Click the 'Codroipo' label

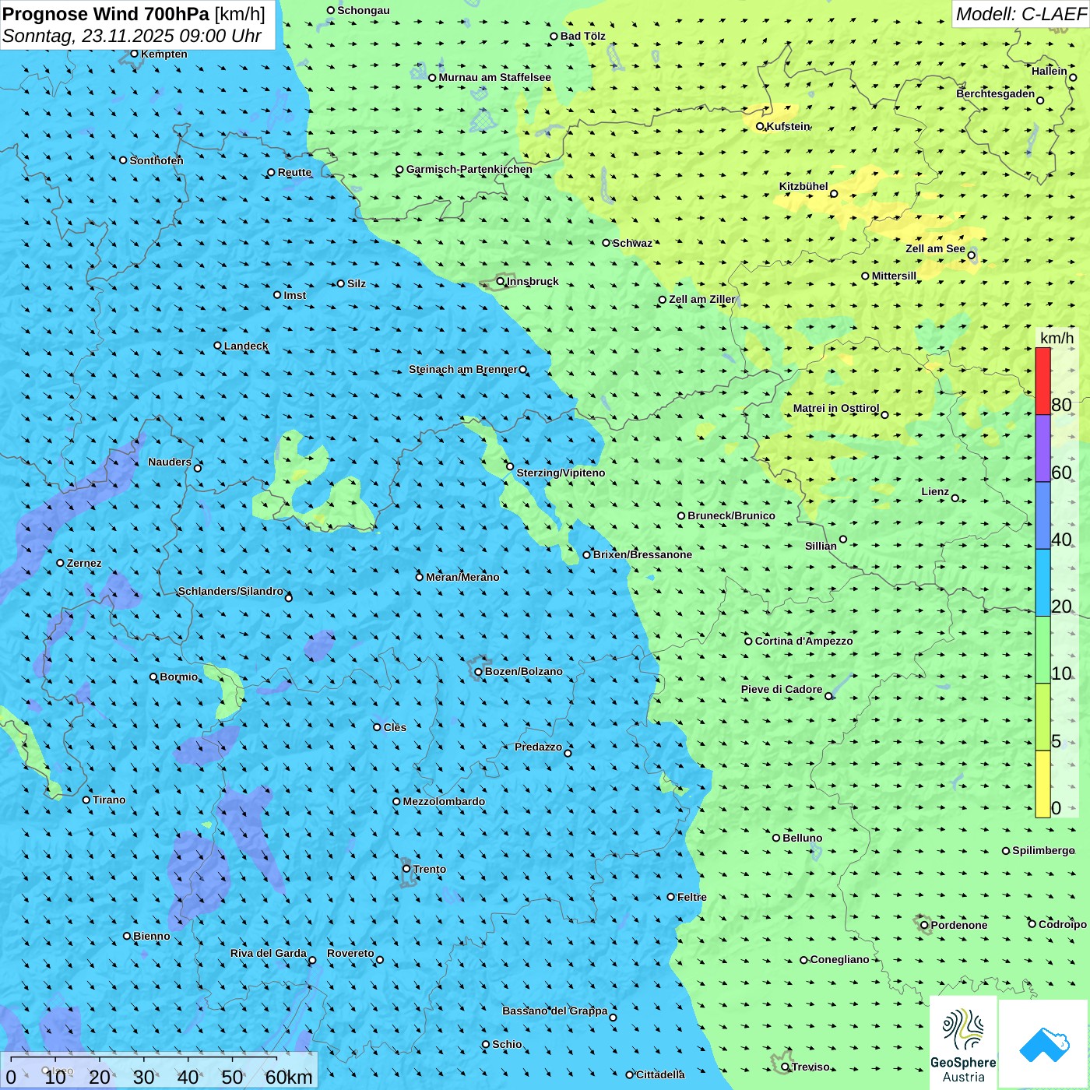[x=1063, y=924]
